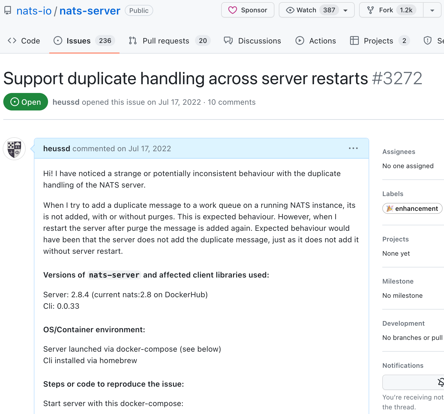Click the Sponsor button label
Image resolution: width=444 pixels, height=414 pixels.
pos(254,10)
